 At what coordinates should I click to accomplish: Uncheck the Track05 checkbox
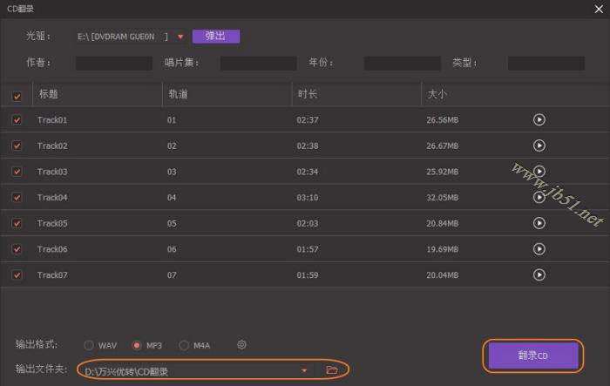(x=17, y=223)
